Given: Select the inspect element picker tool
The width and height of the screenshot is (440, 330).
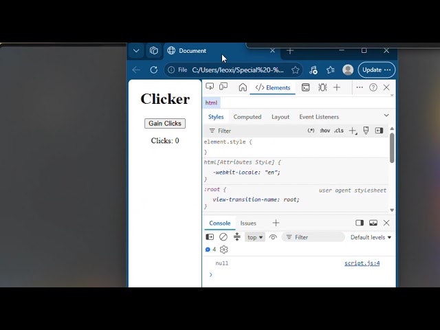Looking at the screenshot, I should point(210,87).
